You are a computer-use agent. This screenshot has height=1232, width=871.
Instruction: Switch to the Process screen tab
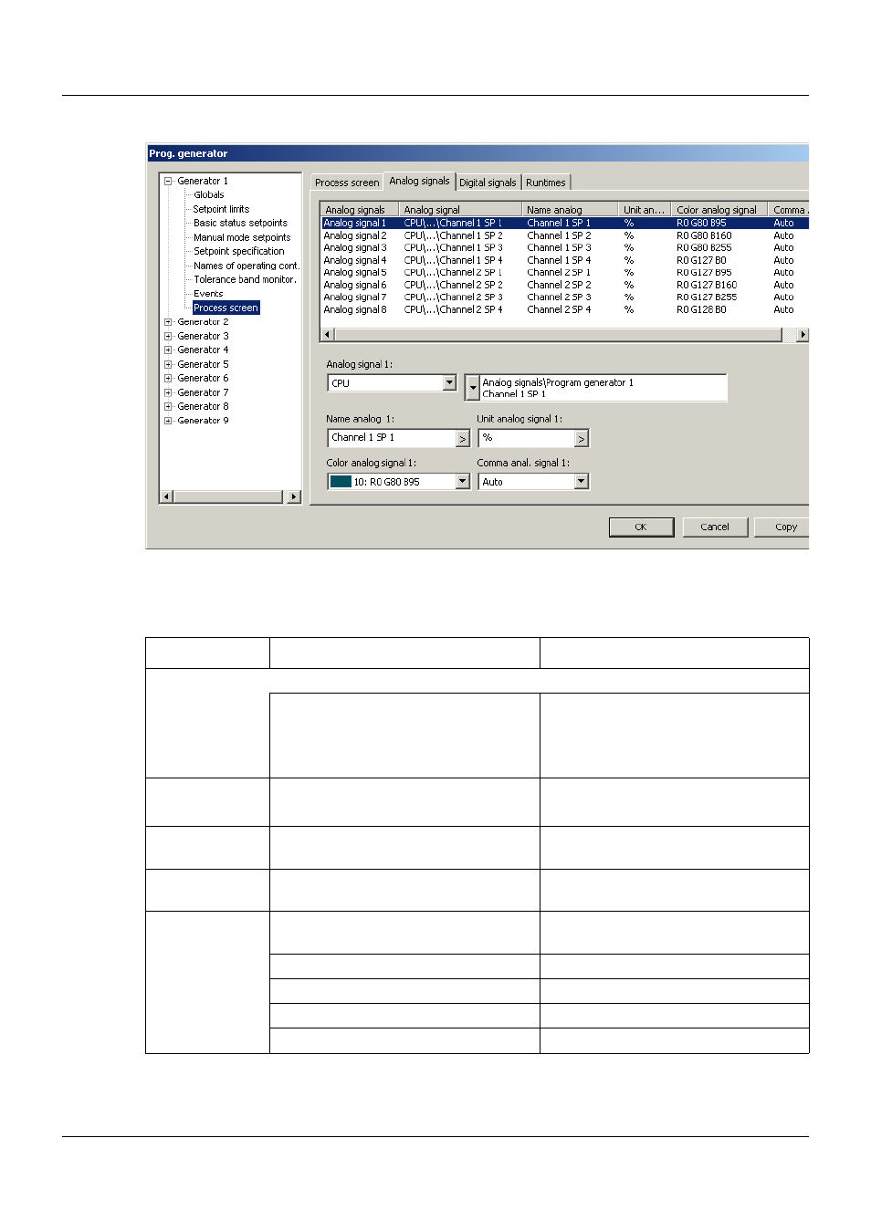[x=347, y=183]
